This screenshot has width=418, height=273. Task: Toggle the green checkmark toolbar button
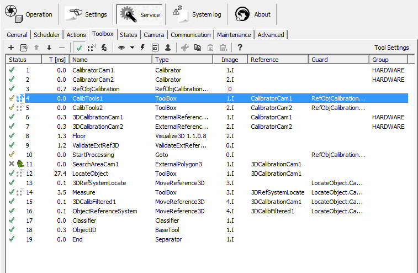click(x=80, y=48)
